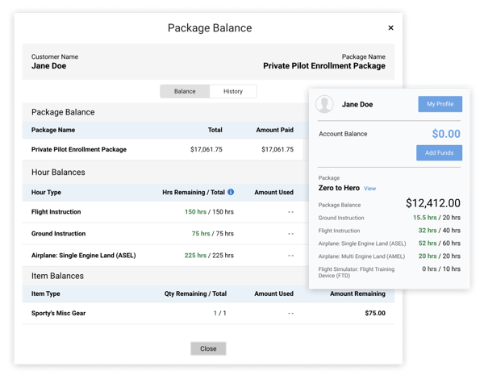Image resolution: width=484 pixels, height=383 pixels.
Task: Click the Amount Used header in Item Balances
Action: click(273, 293)
